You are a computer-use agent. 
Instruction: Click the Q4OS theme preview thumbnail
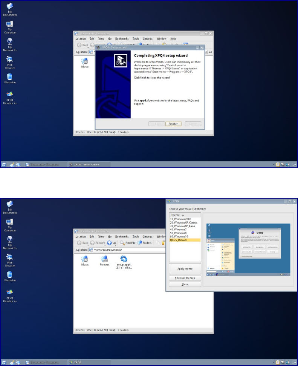[x=248, y=250]
